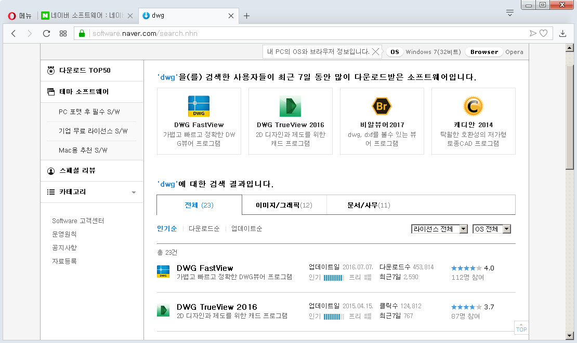Open 자료등록 link
The width and height of the screenshot is (577, 343).
(x=64, y=261)
